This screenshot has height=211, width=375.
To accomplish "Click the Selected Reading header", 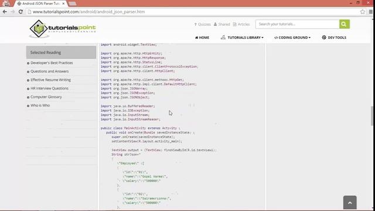I will point(61,52).
